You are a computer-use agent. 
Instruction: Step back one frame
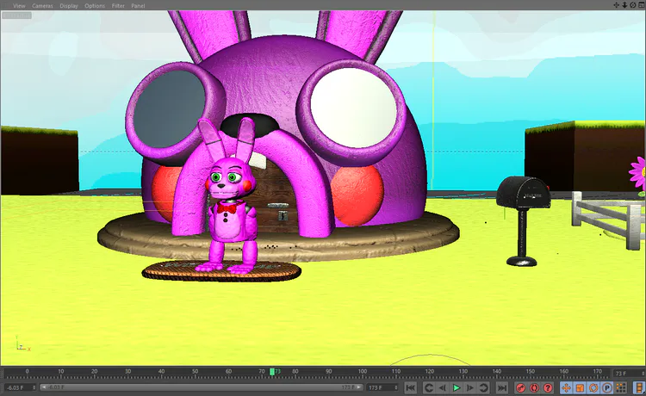coord(443,387)
